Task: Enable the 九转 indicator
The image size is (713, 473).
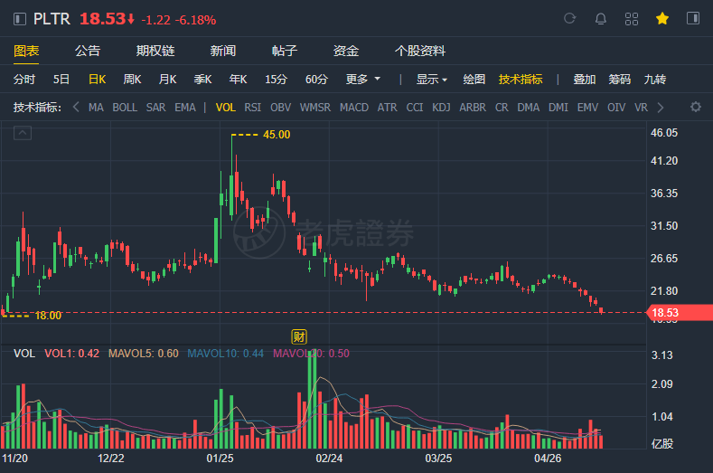Action: coord(655,80)
